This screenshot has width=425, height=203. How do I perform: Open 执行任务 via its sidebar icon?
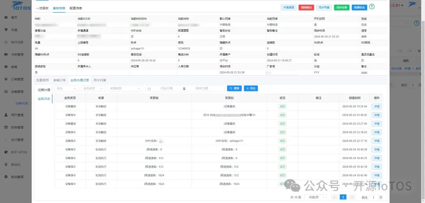tap(6, 42)
